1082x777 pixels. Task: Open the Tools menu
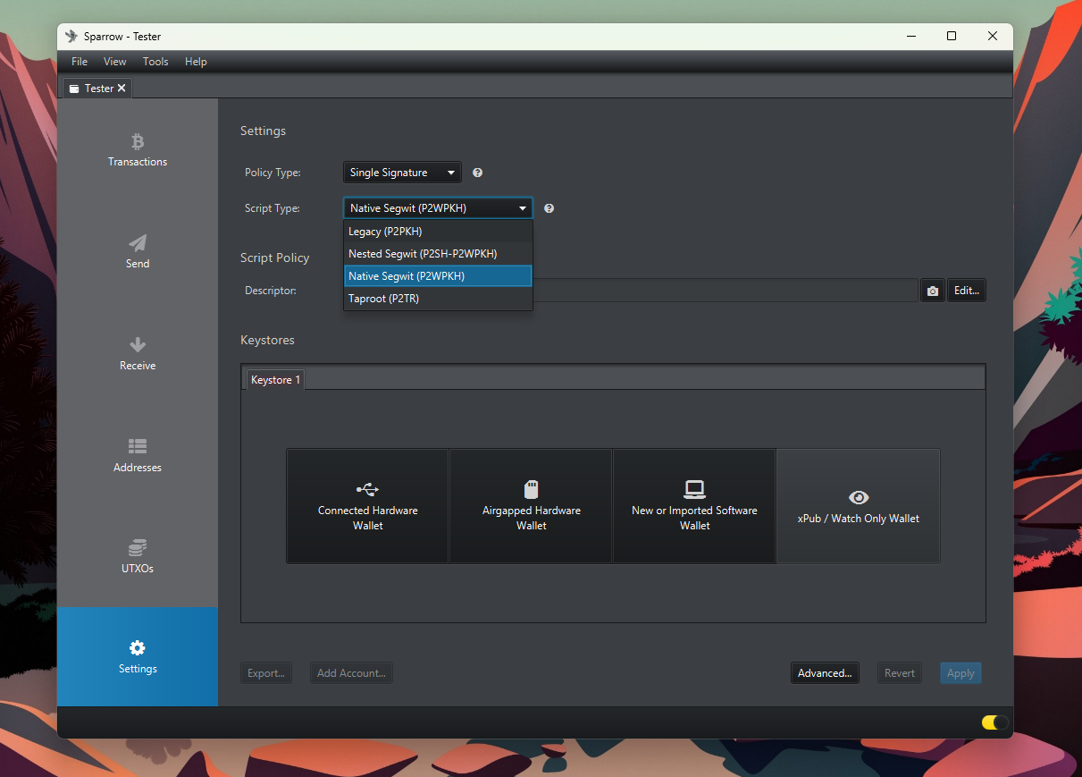click(155, 62)
